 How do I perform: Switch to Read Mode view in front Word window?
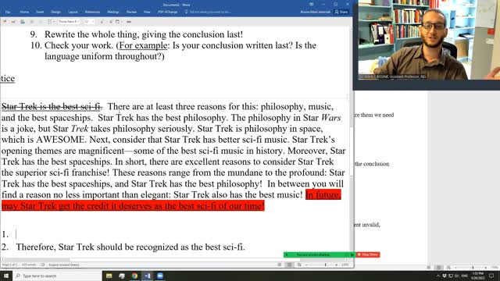(x=280, y=265)
